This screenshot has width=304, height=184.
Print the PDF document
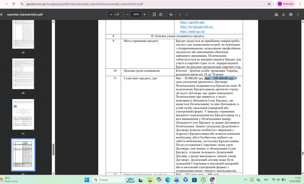(291, 15)
